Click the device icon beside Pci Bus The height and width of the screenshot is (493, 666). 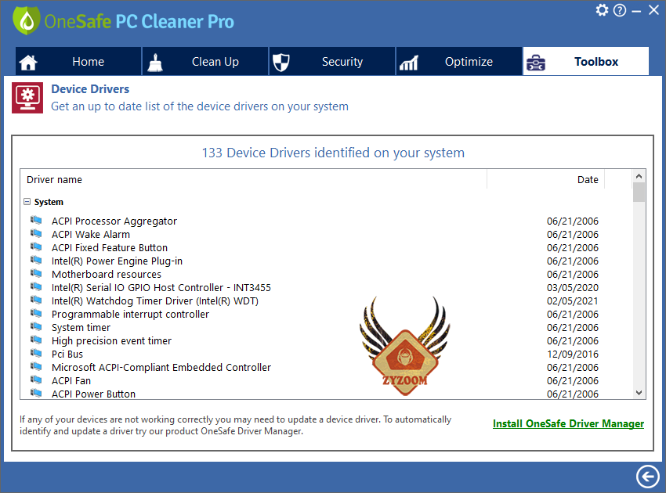pos(36,353)
